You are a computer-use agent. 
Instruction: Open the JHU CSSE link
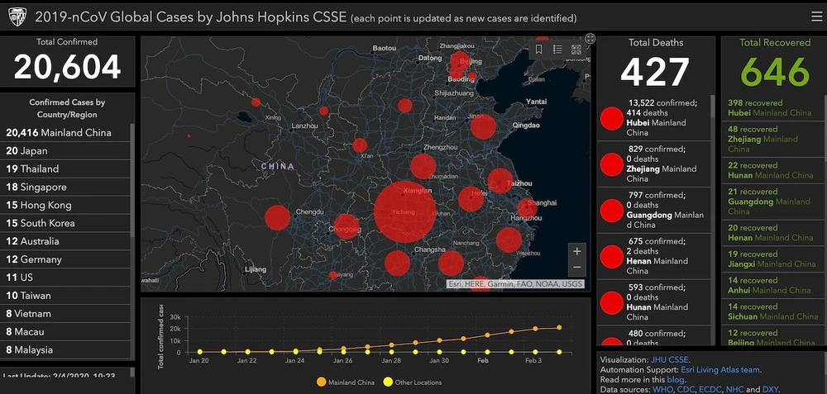pos(667,359)
